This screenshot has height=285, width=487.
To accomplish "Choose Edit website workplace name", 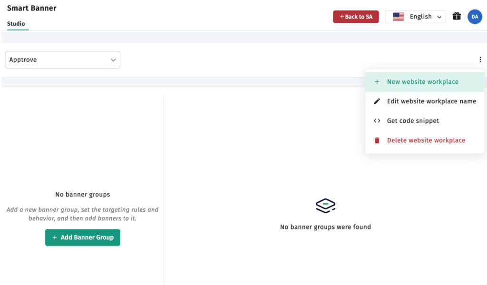I will pyautogui.click(x=425, y=101).
